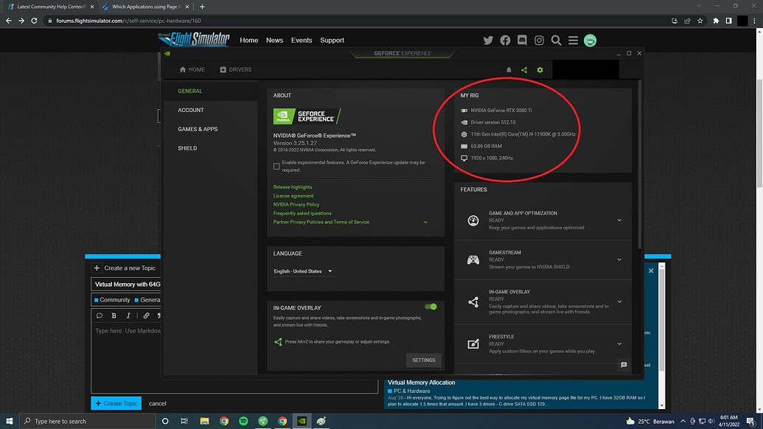Screen dimensions: 763x429
Task: Insert a hyperlink in the forum editor
Action: click(x=145, y=315)
